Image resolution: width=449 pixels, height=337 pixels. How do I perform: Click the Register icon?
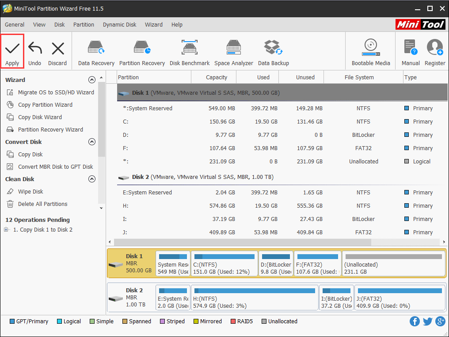[x=435, y=53]
